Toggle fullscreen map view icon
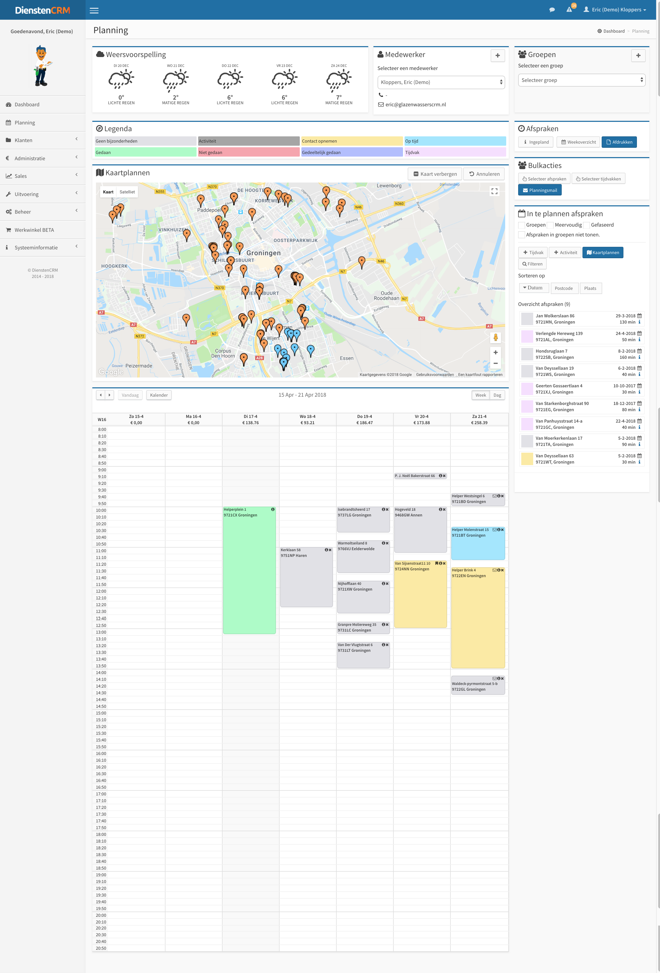The image size is (660, 973). pyautogui.click(x=494, y=191)
